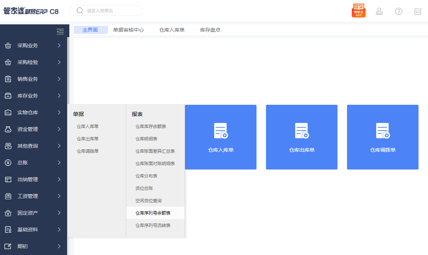This screenshot has width=428, height=255.
Task: Click the 出纳管理 layout icon
Action: click(8, 179)
